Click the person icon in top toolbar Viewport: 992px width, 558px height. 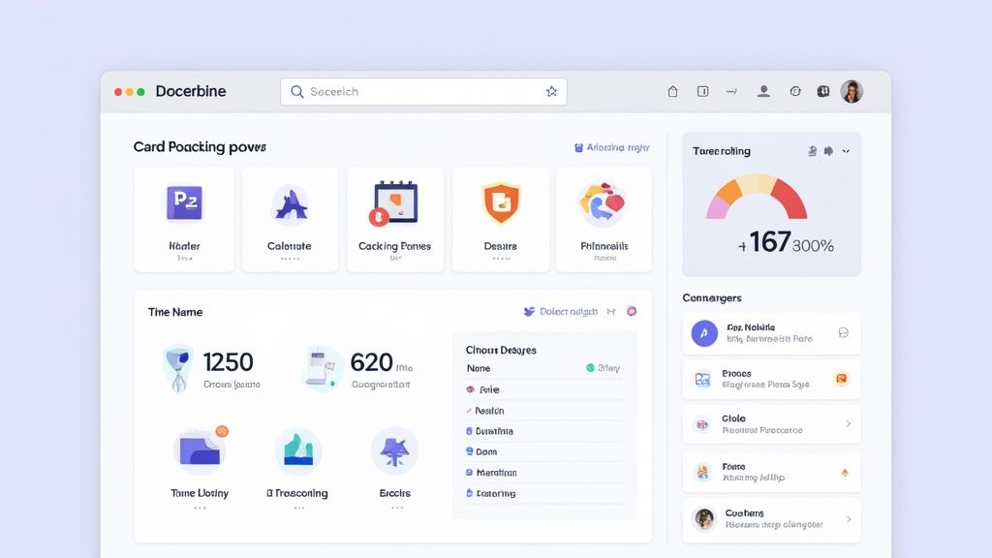763,91
